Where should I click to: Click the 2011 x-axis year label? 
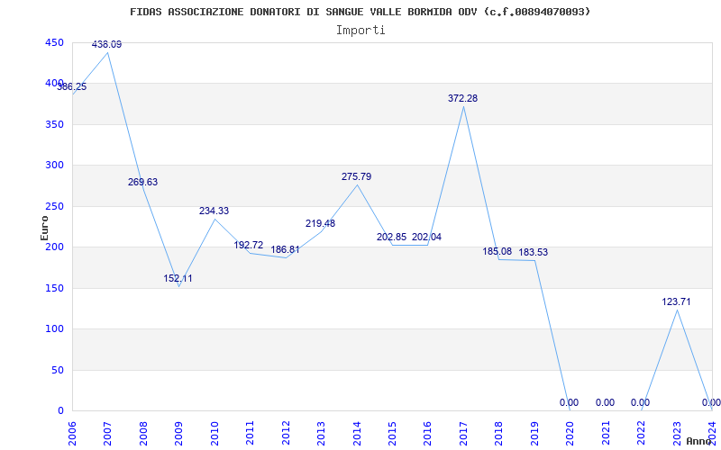pyautogui.click(x=250, y=433)
